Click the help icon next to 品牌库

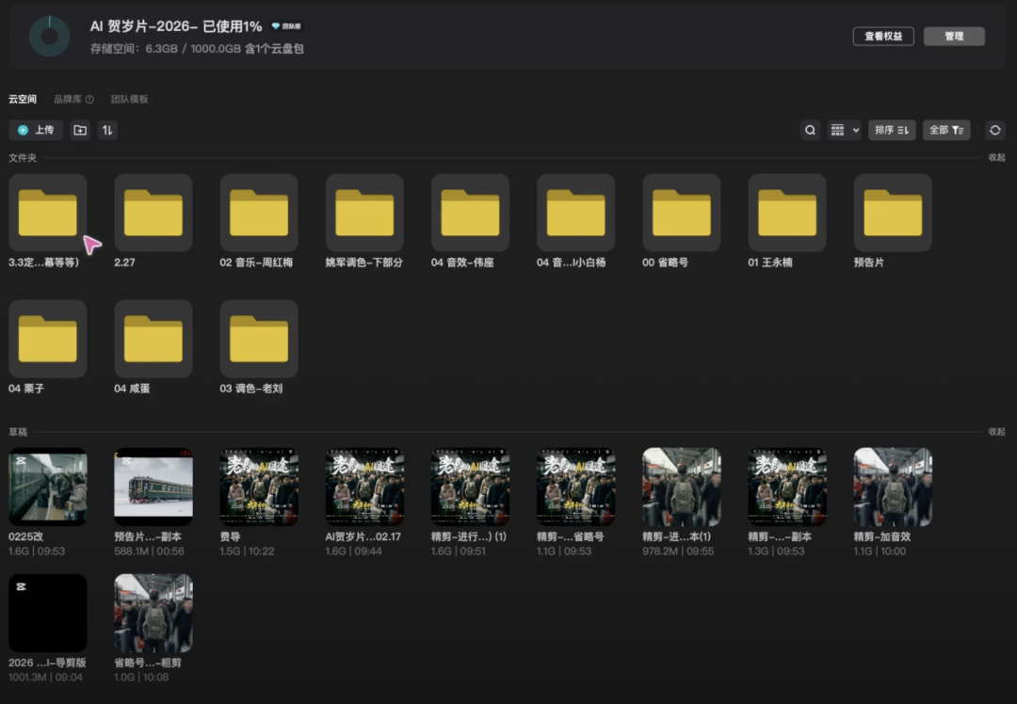point(89,99)
